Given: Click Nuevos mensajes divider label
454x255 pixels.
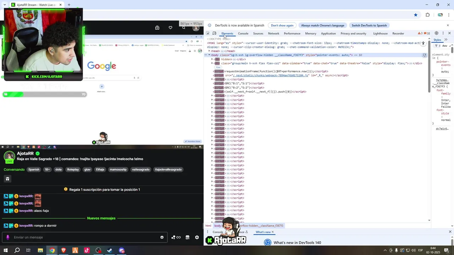Looking at the screenshot, I should point(101,218).
